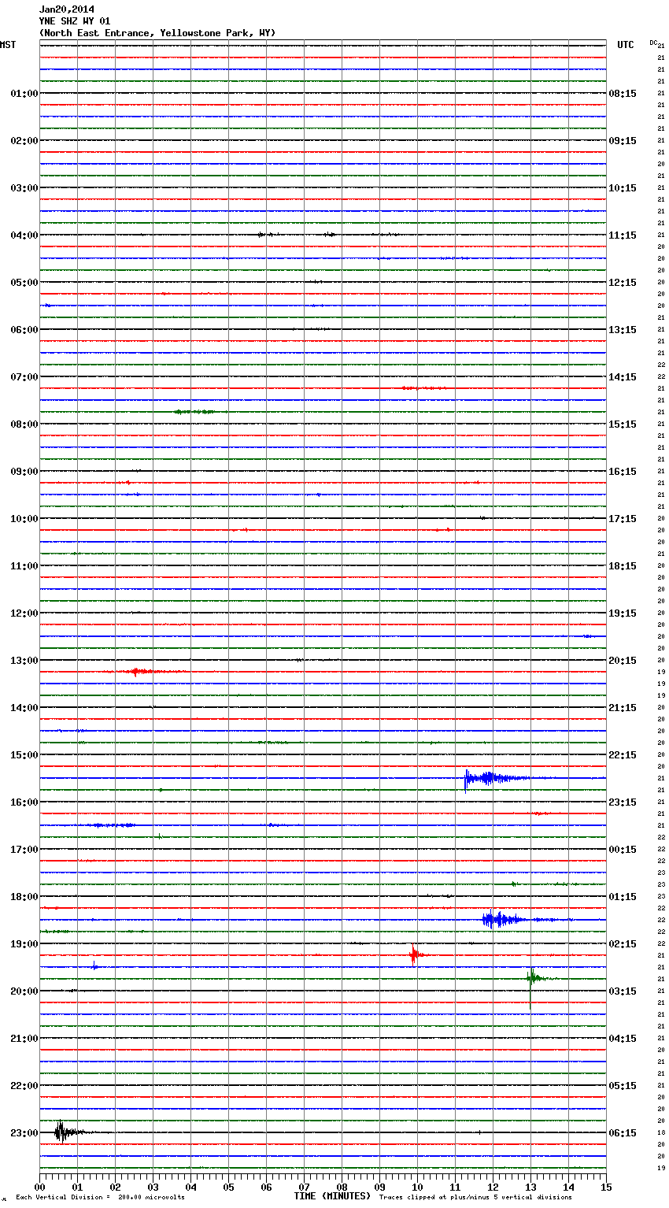Select the 02:00 MST time label
The image size is (669, 1208).
click(x=24, y=141)
